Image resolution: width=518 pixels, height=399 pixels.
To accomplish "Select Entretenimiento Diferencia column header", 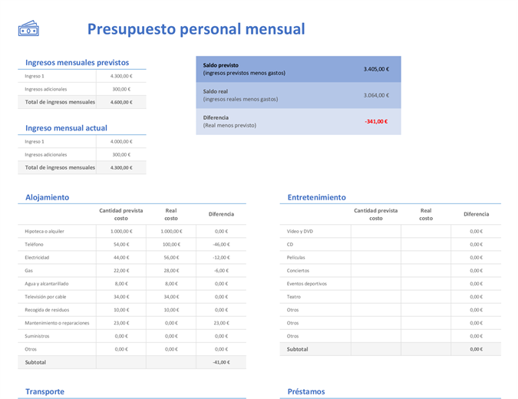I will click(x=476, y=214).
